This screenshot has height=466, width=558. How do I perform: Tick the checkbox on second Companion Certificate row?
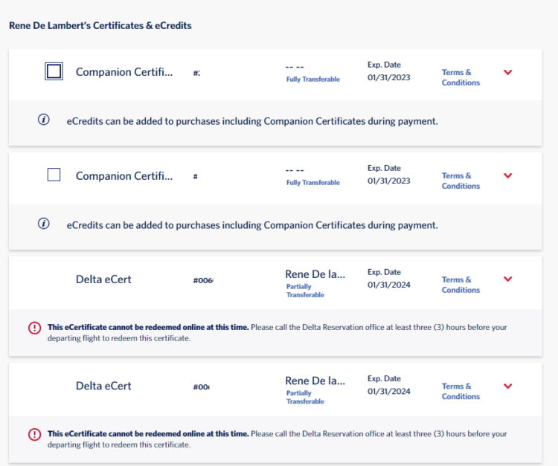pos(54,175)
